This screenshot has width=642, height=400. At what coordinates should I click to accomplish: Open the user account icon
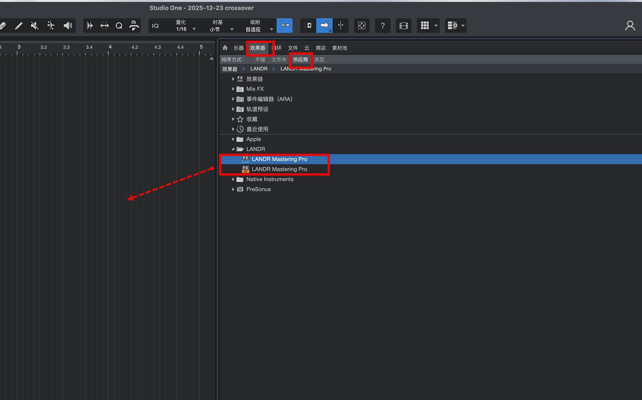click(x=630, y=26)
